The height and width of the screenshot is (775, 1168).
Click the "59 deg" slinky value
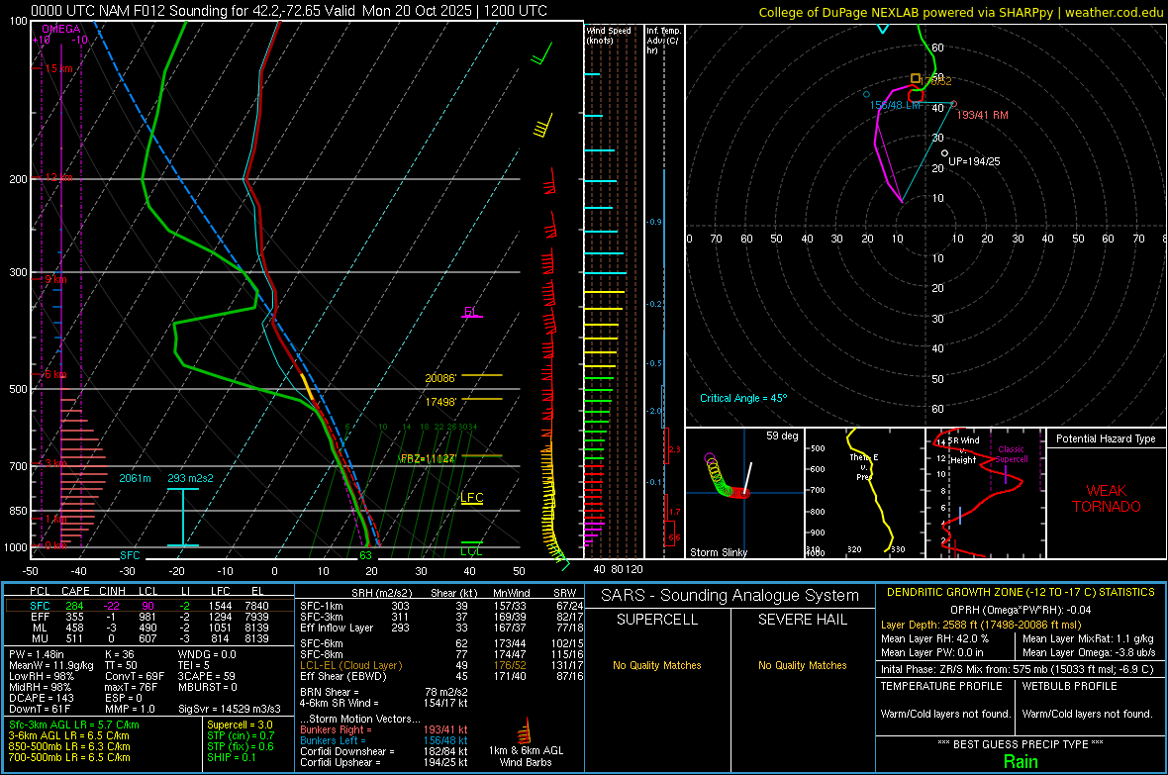782,436
